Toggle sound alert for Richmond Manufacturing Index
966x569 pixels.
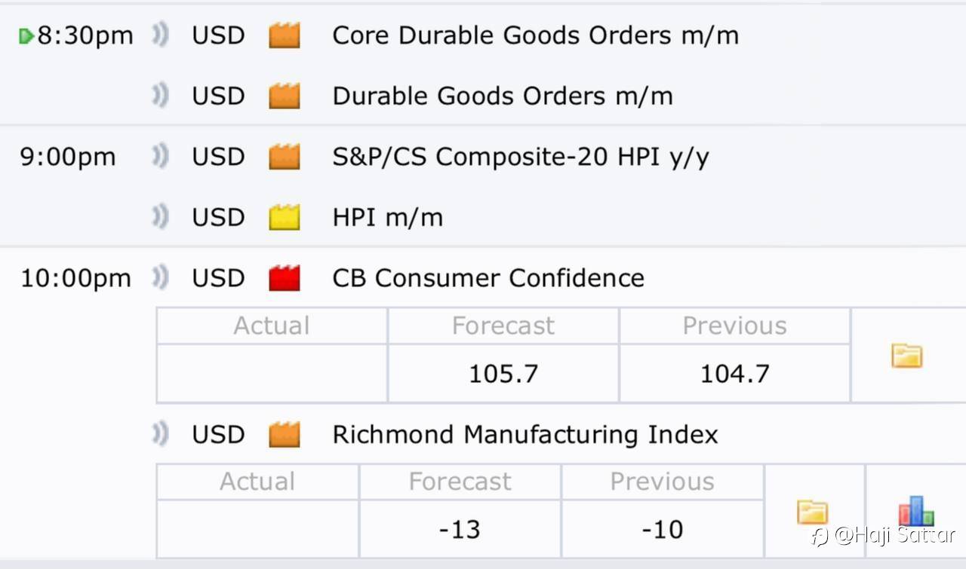pyautogui.click(x=159, y=435)
